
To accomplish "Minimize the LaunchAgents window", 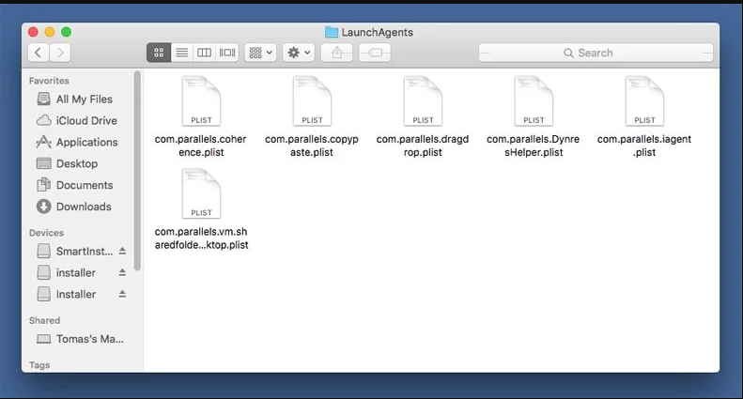I will [x=50, y=32].
